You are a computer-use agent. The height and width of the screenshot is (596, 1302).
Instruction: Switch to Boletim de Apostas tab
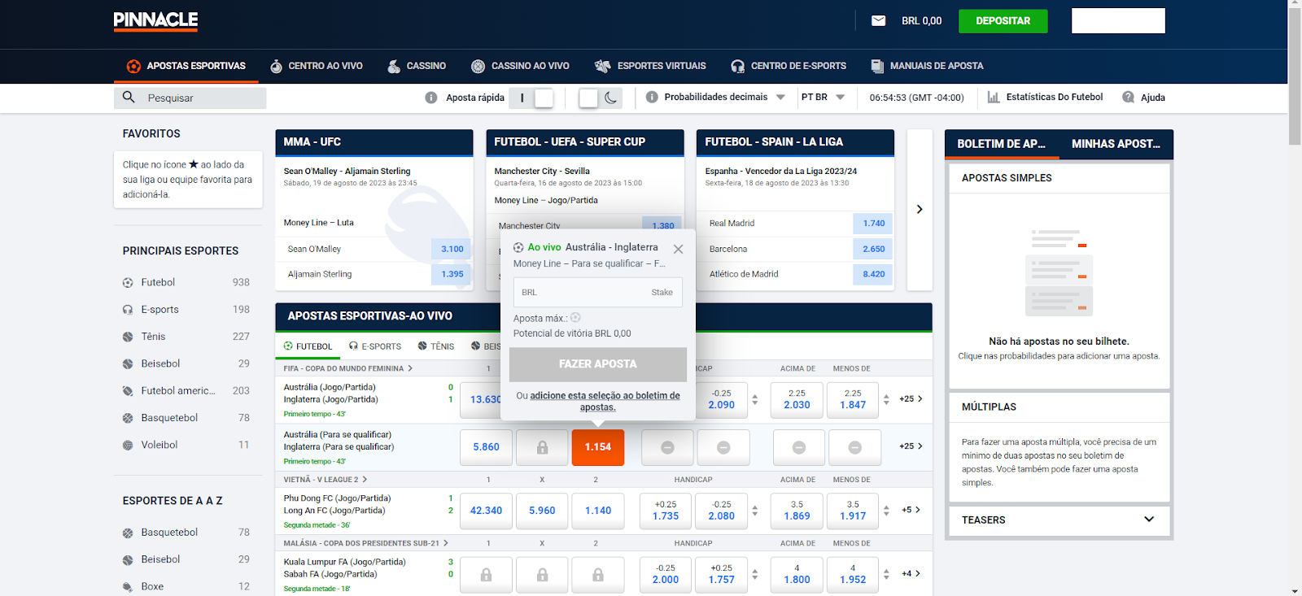pyautogui.click(x=1002, y=144)
